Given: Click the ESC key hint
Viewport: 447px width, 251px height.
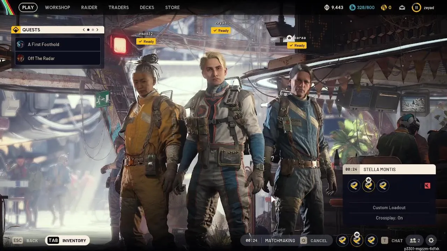Looking at the screenshot, I should pyautogui.click(x=17, y=241).
